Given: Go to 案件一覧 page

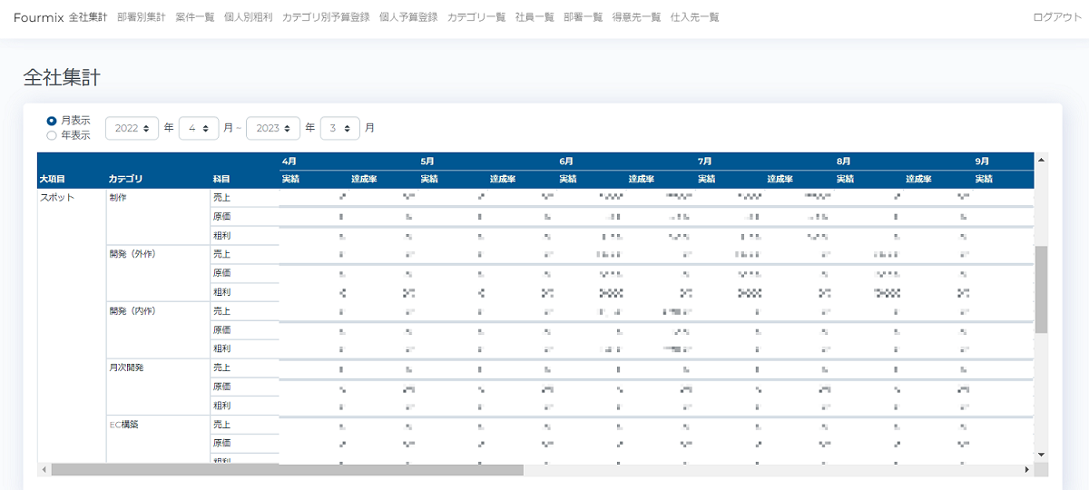Looking at the screenshot, I should (194, 17).
